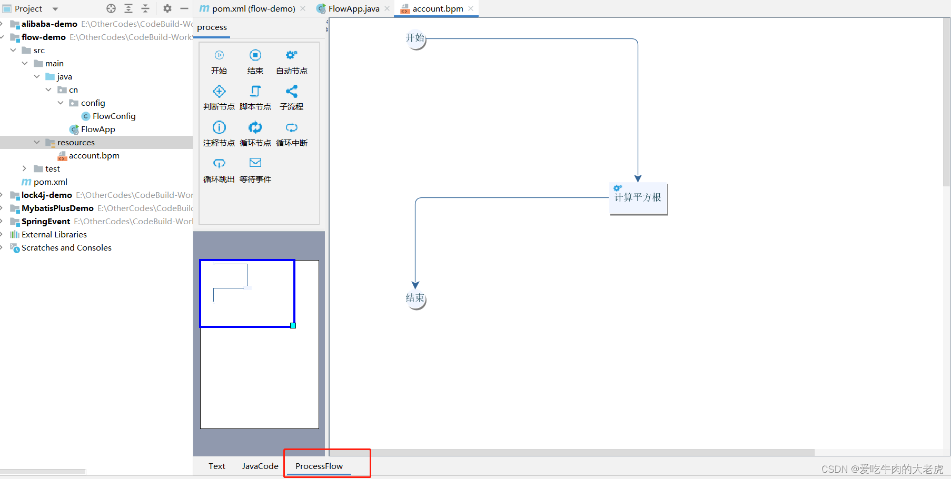Click the 计算平方根 node on the canvas
This screenshot has width=951, height=479.
pyautogui.click(x=638, y=197)
